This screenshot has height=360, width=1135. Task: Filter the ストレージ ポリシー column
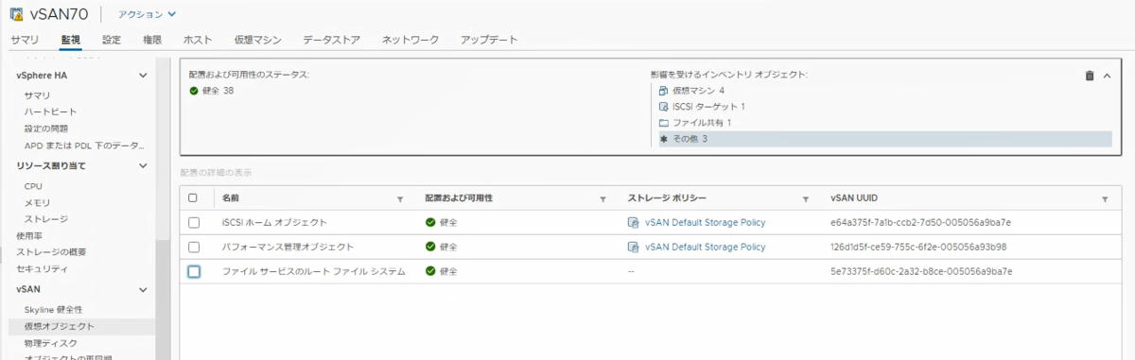click(x=806, y=199)
